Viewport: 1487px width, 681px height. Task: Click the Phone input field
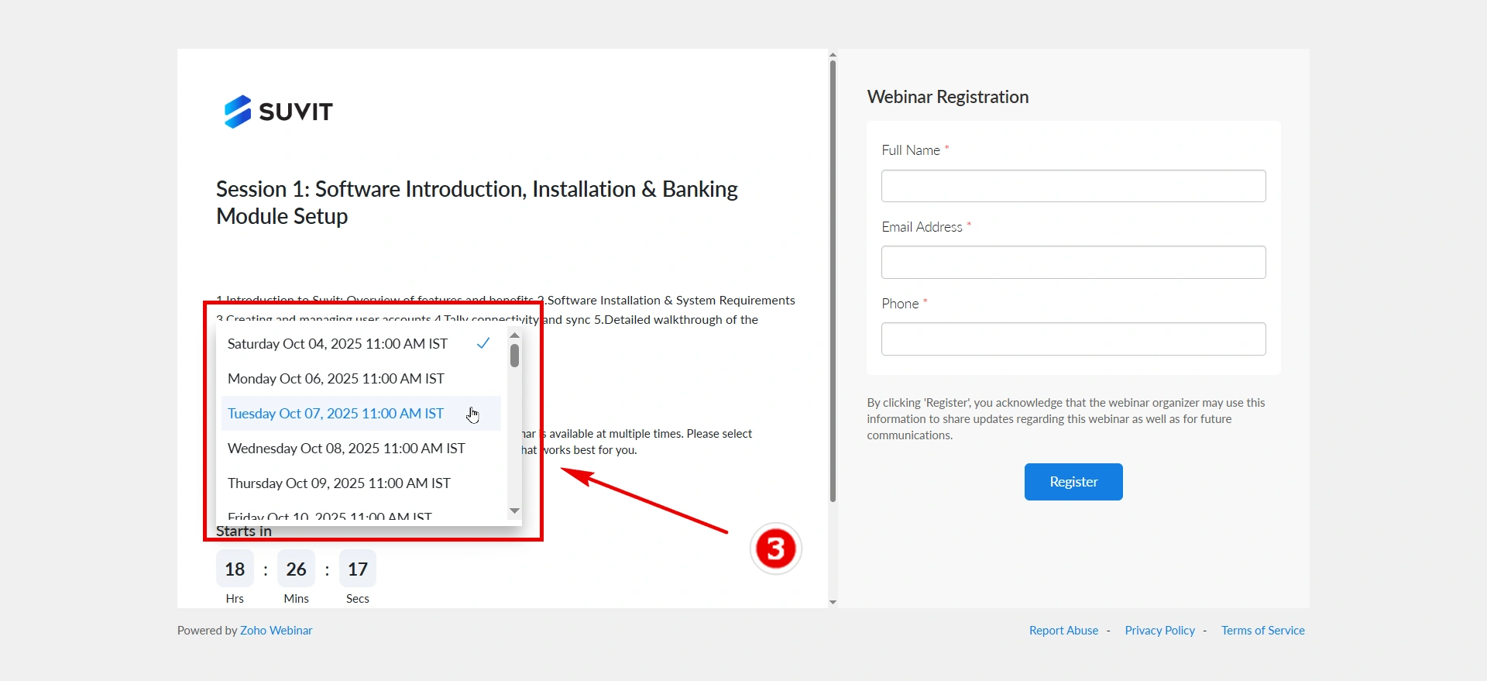point(1073,339)
